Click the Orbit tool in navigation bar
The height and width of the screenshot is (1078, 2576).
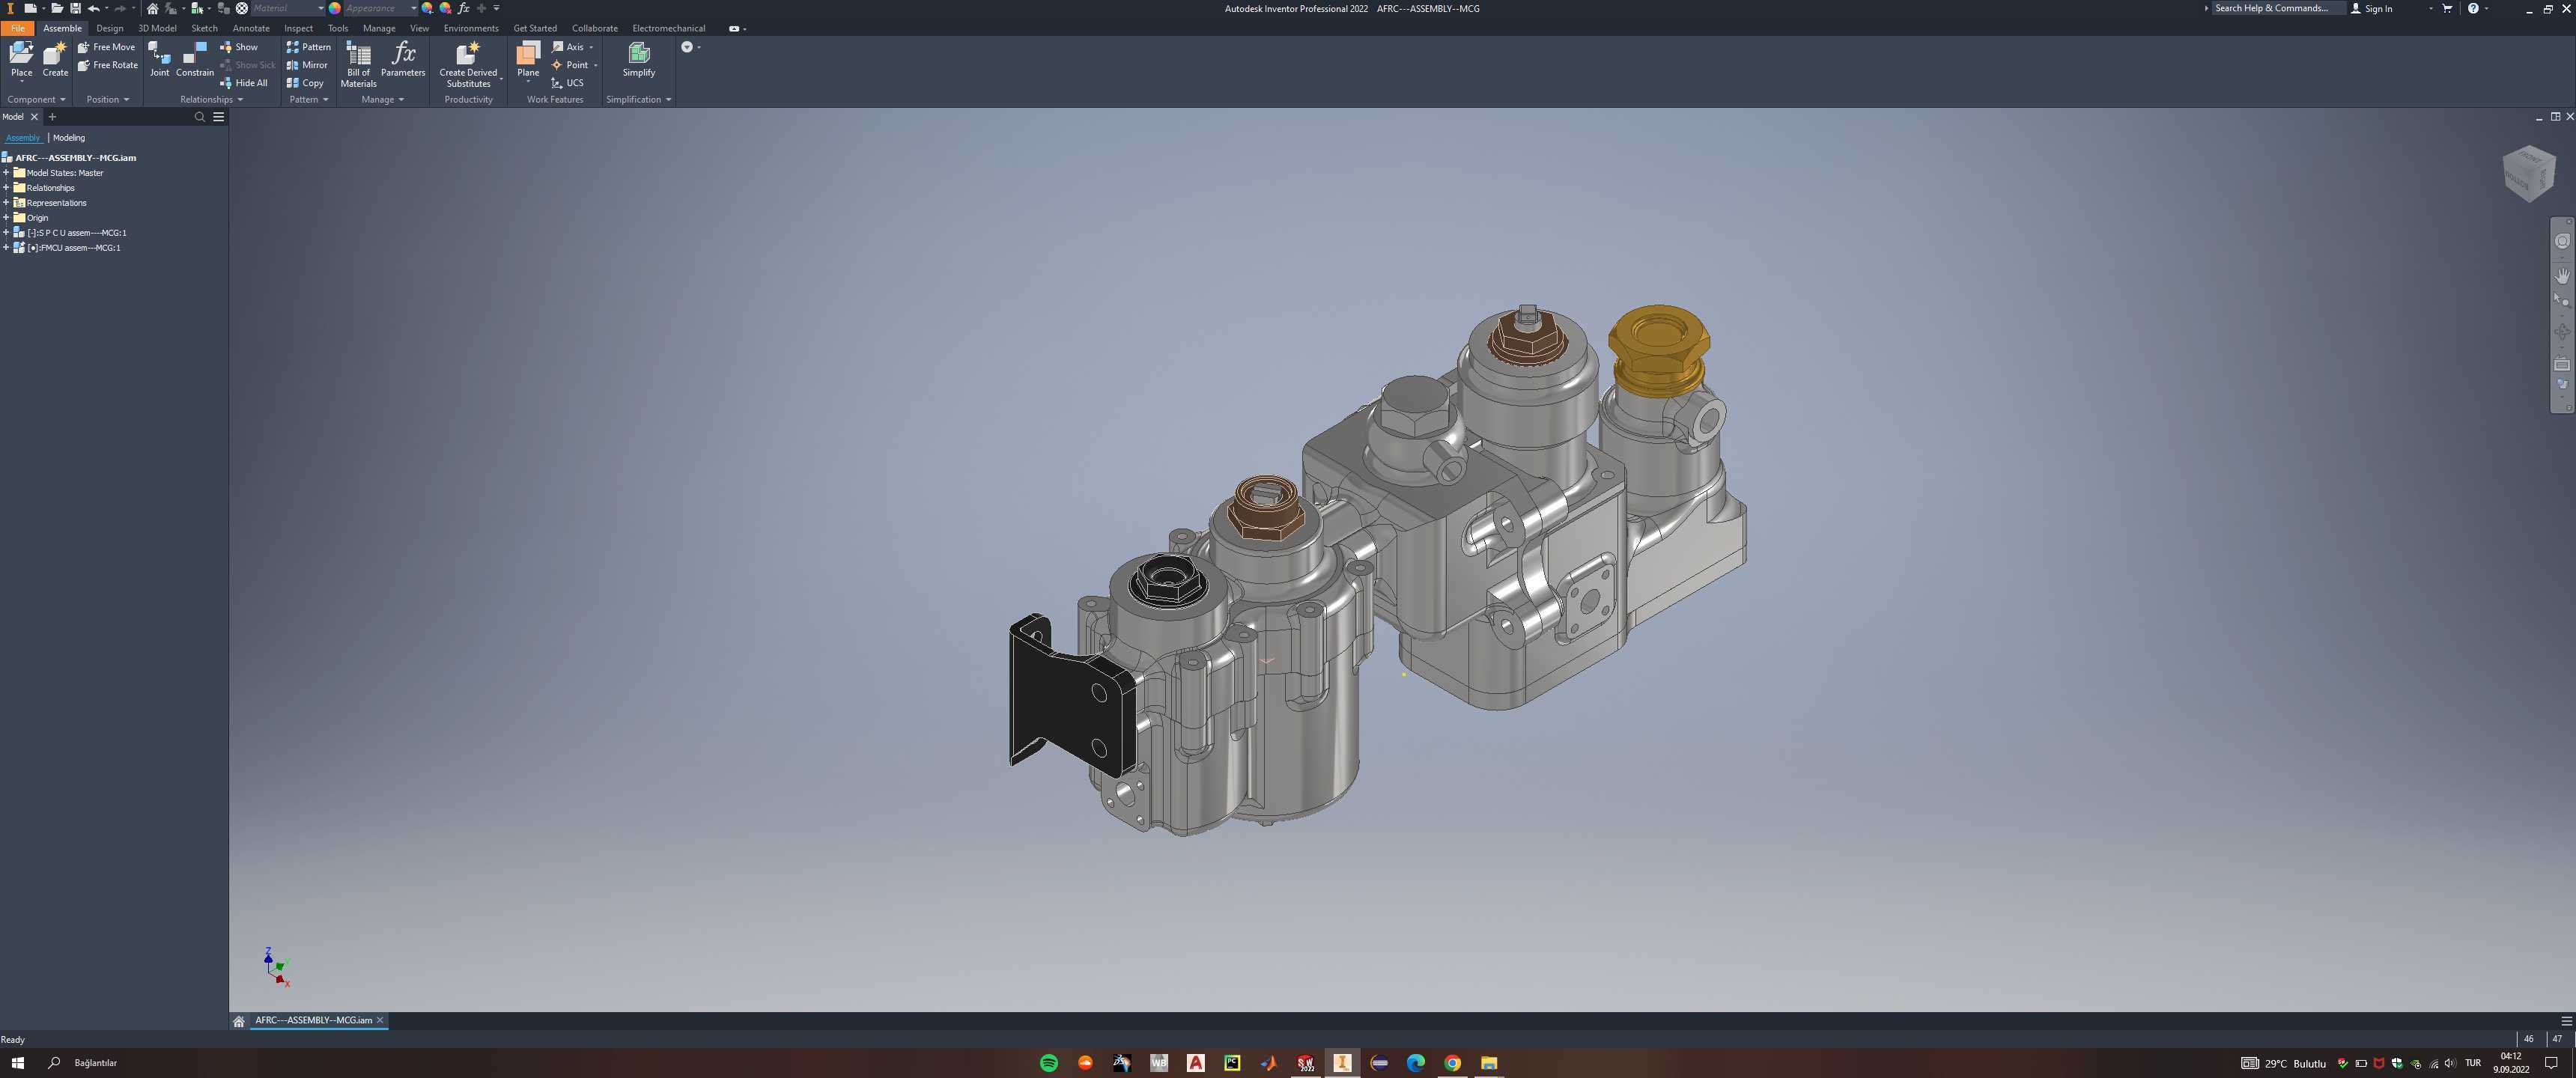coord(2562,331)
